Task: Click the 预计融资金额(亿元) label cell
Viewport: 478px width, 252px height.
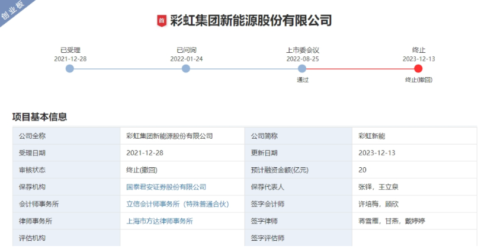Action: pos(299,170)
